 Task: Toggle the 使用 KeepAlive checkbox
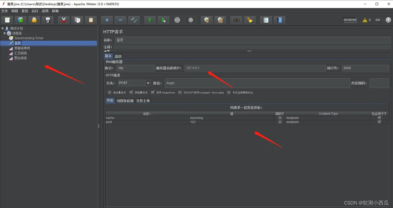153,92
